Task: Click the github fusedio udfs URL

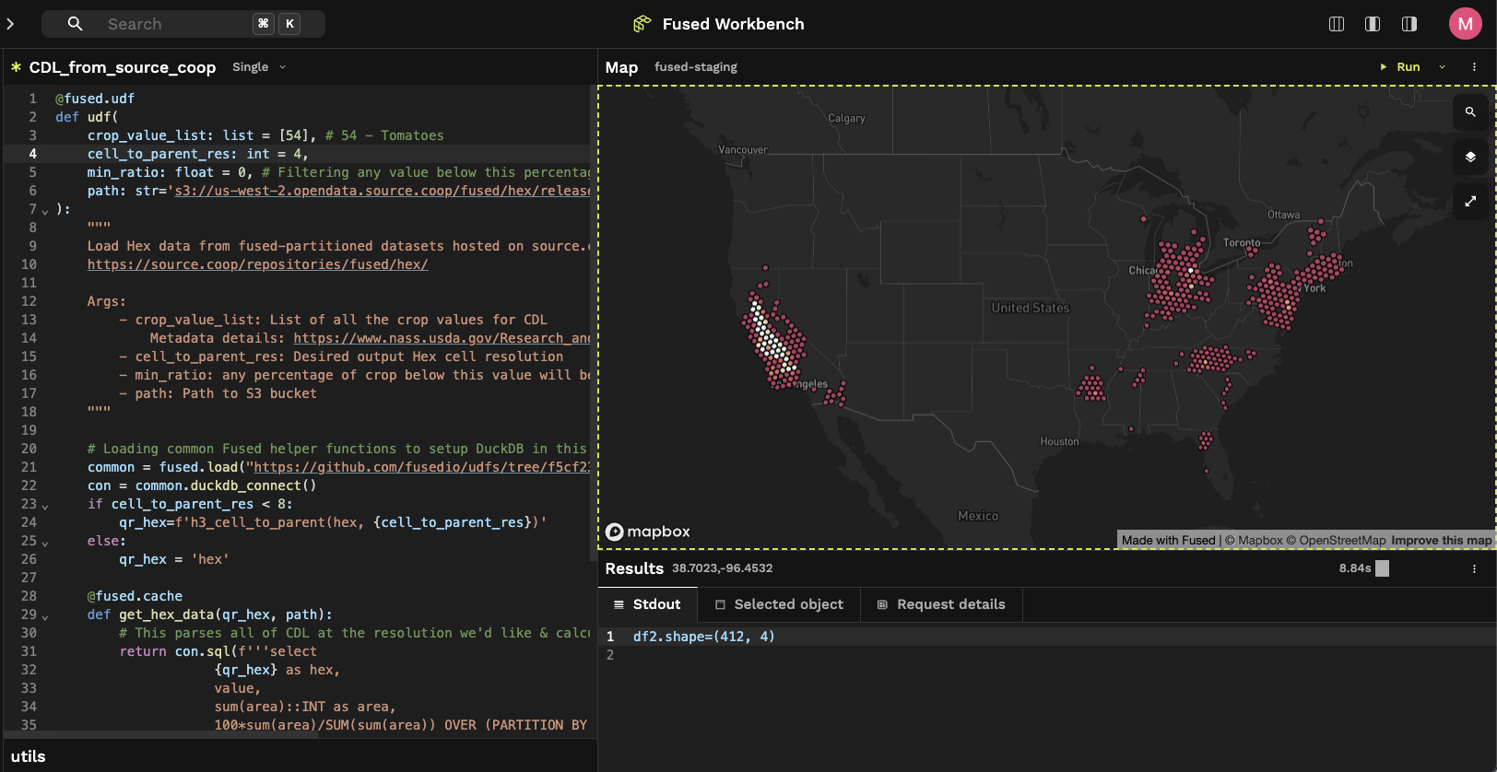Action: pos(421,467)
